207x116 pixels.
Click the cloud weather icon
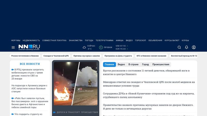pos(84,47)
